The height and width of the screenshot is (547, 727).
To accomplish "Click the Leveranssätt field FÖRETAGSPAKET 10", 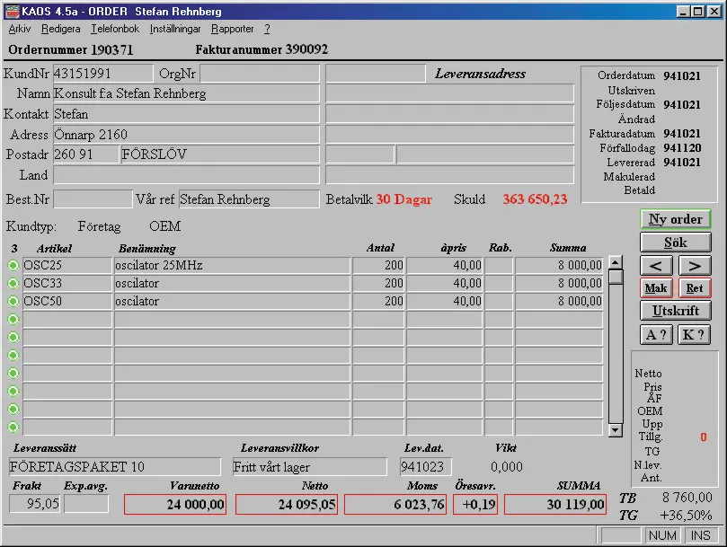I will [x=114, y=467].
